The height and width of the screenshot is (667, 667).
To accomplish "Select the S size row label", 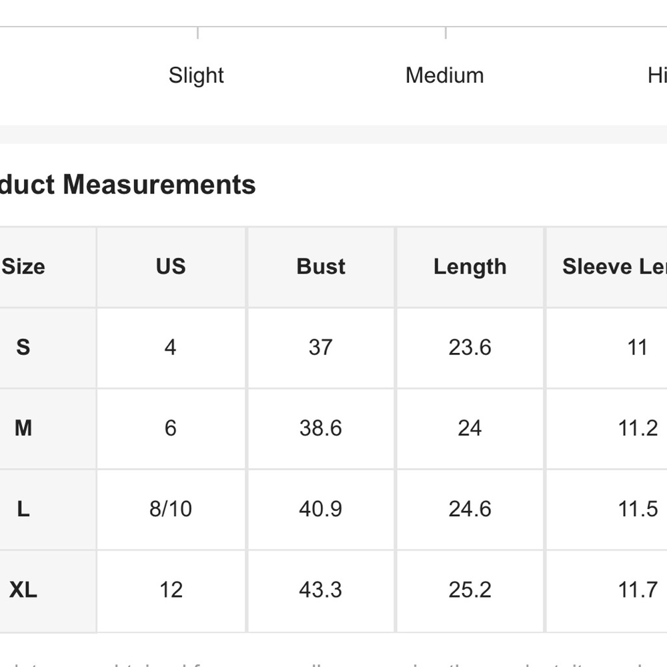I will pyautogui.click(x=23, y=348).
